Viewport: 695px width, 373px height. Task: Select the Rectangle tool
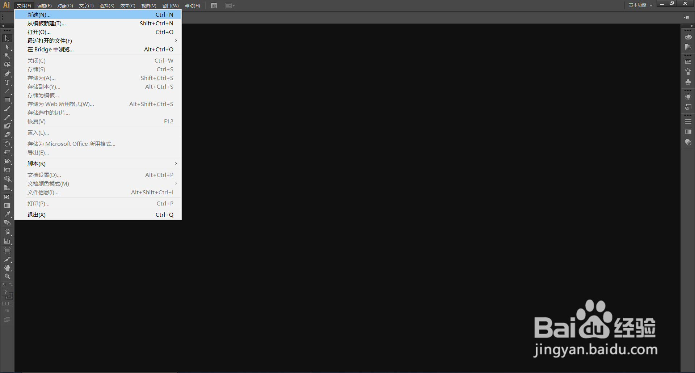point(7,100)
